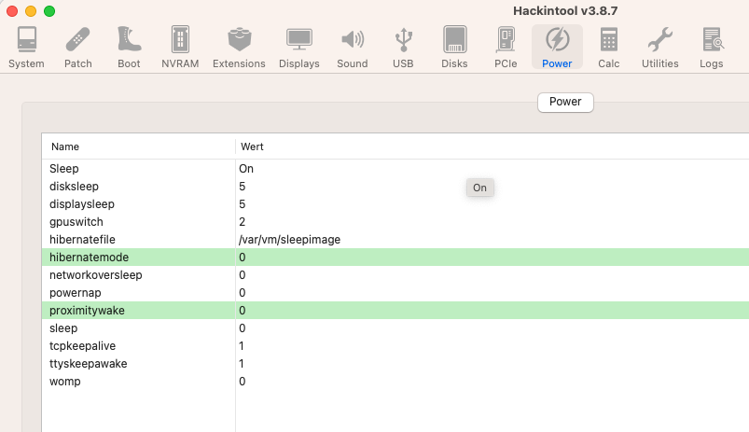Viewport: 749px width, 432px height.
Task: Switch to the Boot section
Action: coord(130,47)
